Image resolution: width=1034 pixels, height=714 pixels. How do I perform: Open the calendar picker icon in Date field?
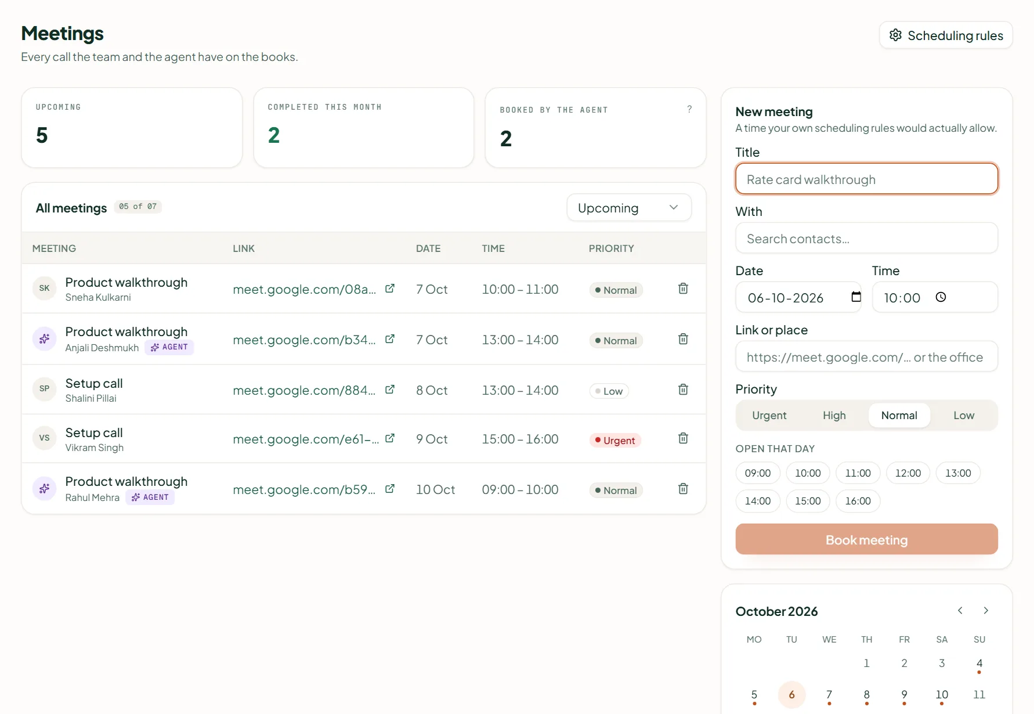pos(856,297)
